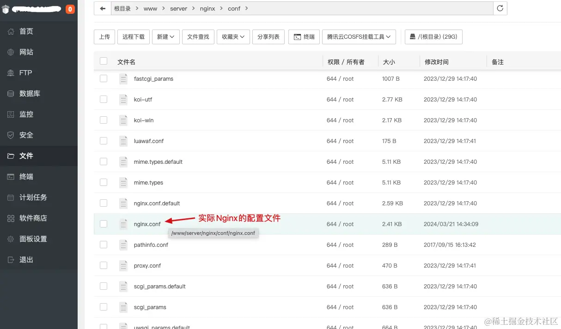The width and height of the screenshot is (561, 329).
Task: Select file name koi-win
Action: (144, 120)
